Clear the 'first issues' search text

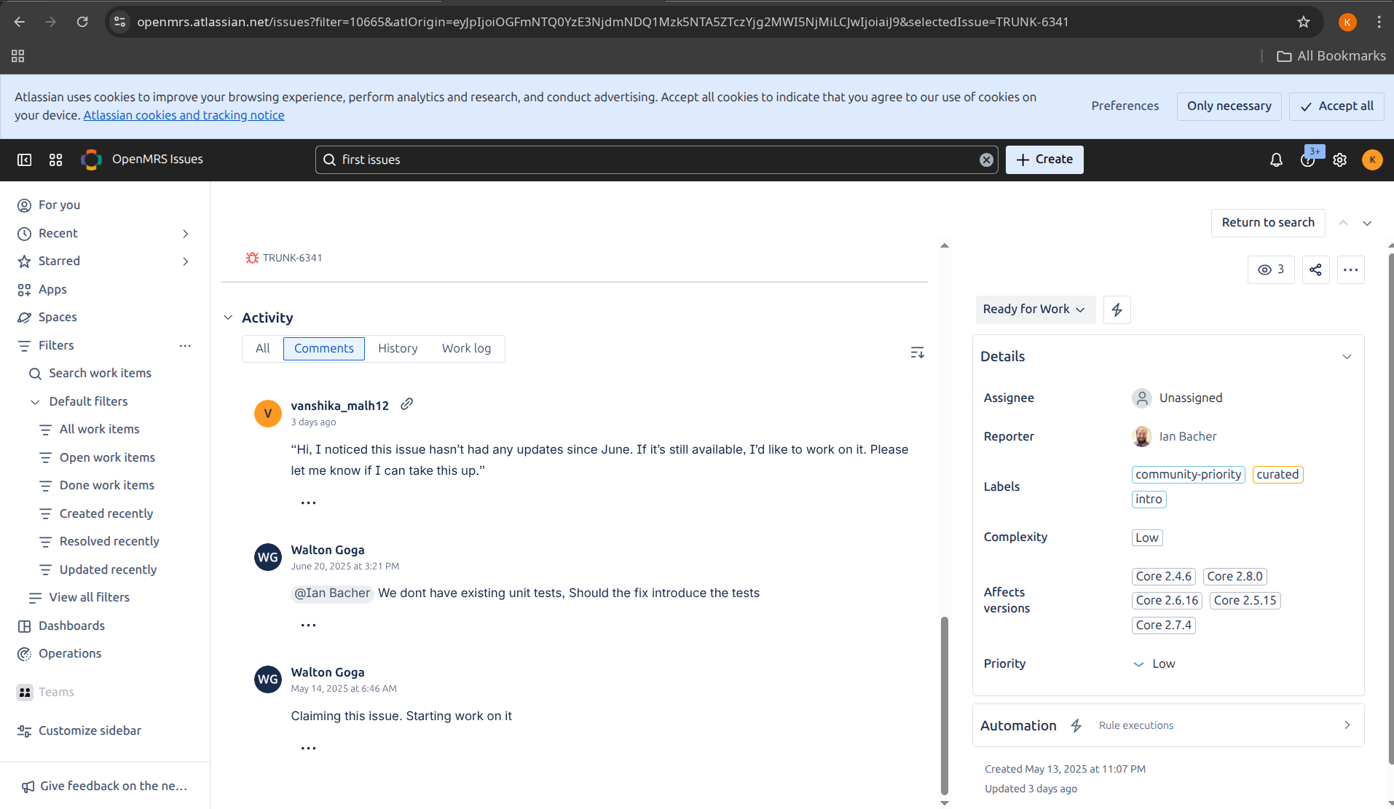tap(986, 159)
